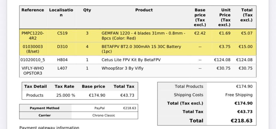
Task: Click the BETAFPV BT2.0 battery product row
Action: (x=141, y=49)
